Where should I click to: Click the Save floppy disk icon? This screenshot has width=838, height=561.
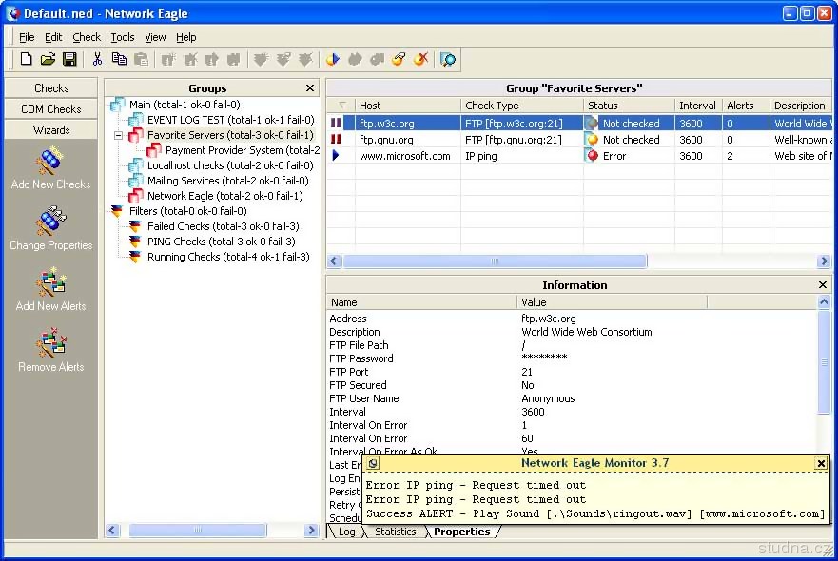(x=69, y=59)
